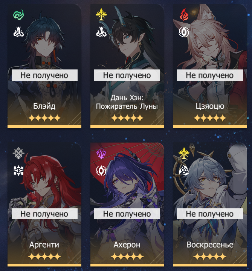Click the Imaginary element icon on Воскресенье card
Image resolution: width=252 pixels, height=271 pixels.
click(x=184, y=153)
